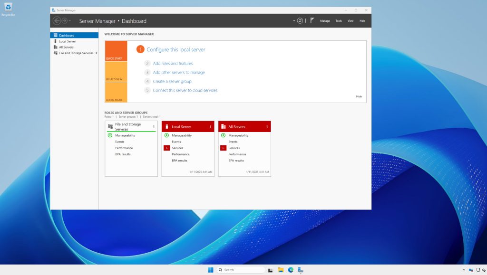Viewport: 487px width, 275px height.
Task: Click BPA results in Local Server tile
Action: pyautogui.click(x=179, y=161)
